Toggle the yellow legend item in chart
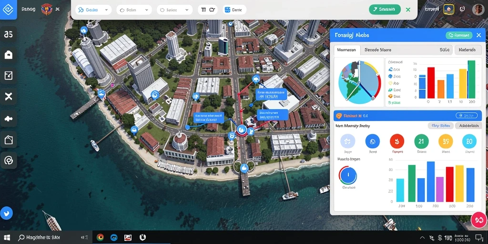 pos(394,83)
